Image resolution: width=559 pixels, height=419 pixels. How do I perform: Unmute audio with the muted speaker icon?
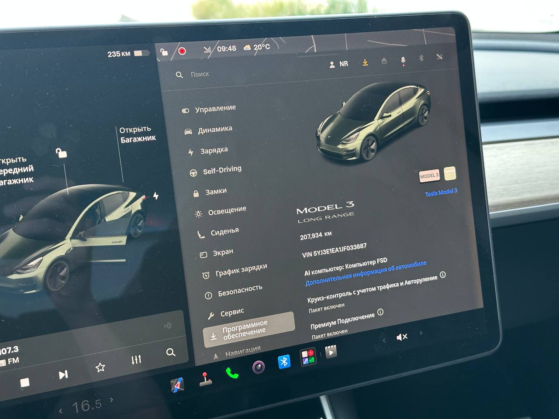point(401,337)
